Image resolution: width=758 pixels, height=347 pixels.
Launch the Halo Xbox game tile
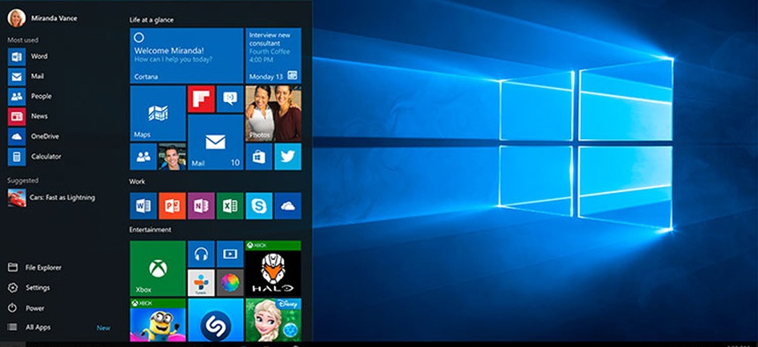coord(273,269)
